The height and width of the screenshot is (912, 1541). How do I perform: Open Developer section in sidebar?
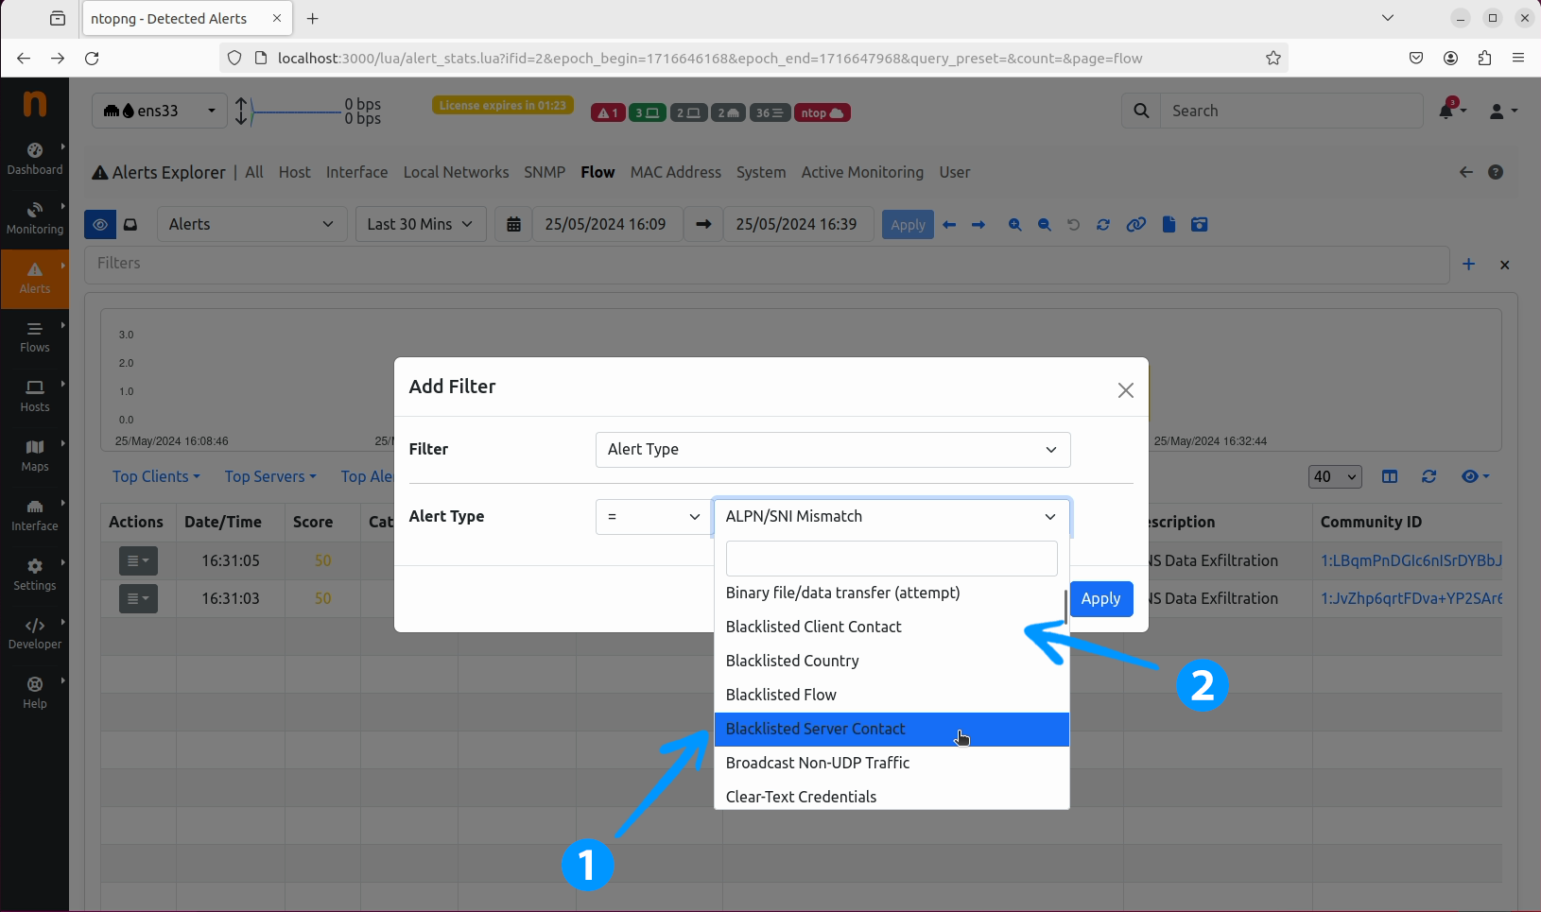click(35, 633)
